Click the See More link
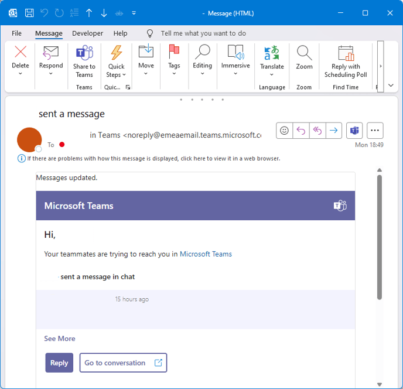The height and width of the screenshot is (389, 403). click(x=60, y=339)
